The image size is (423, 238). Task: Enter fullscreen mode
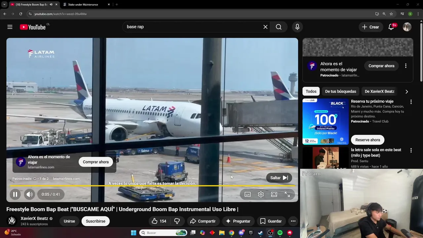(x=287, y=194)
